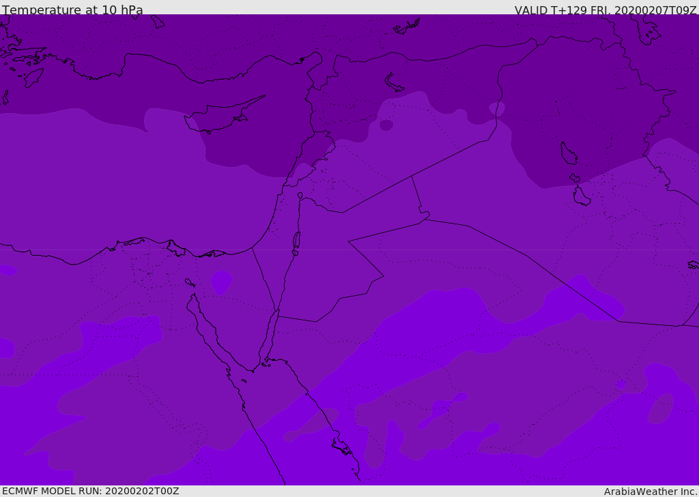Click the 'ArabiaWeather Inc' credit text
This screenshot has height=497, width=699.
pyautogui.click(x=650, y=492)
